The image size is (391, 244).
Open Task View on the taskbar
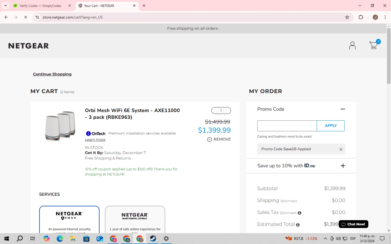point(33,239)
